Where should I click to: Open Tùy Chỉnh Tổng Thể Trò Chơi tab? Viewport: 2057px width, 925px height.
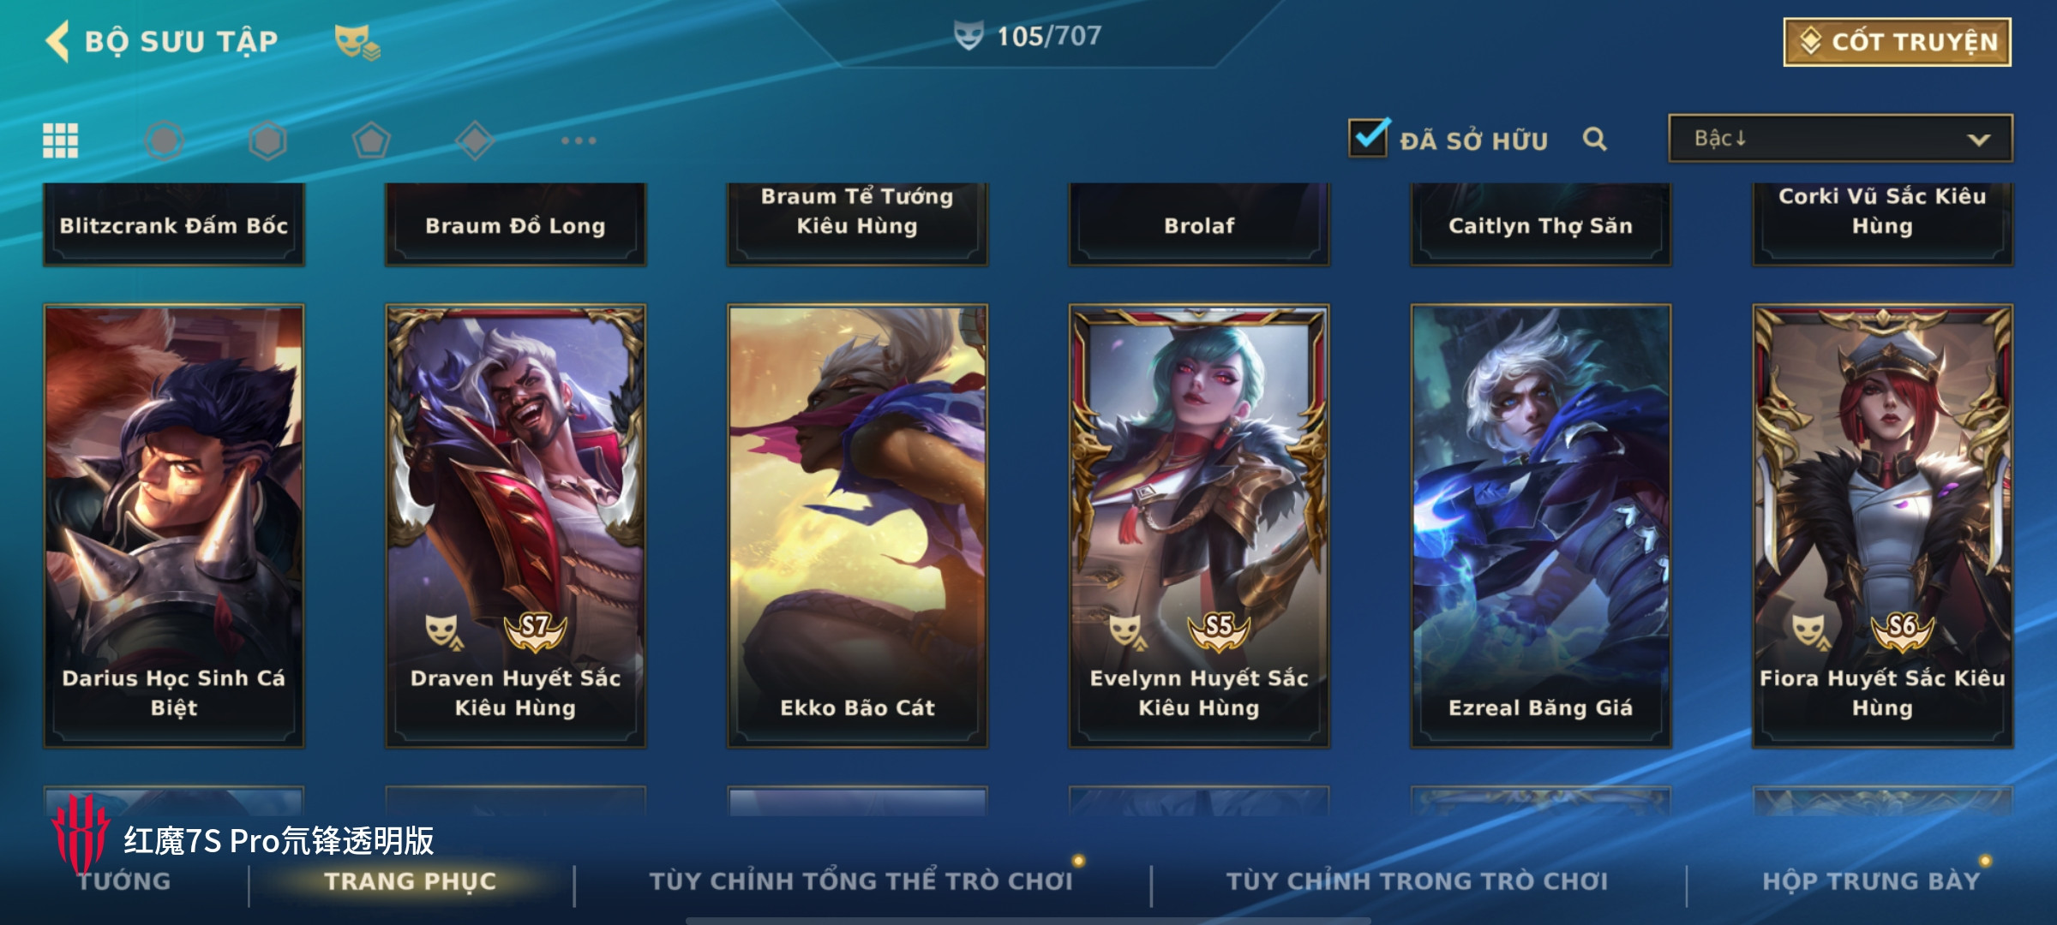click(861, 881)
